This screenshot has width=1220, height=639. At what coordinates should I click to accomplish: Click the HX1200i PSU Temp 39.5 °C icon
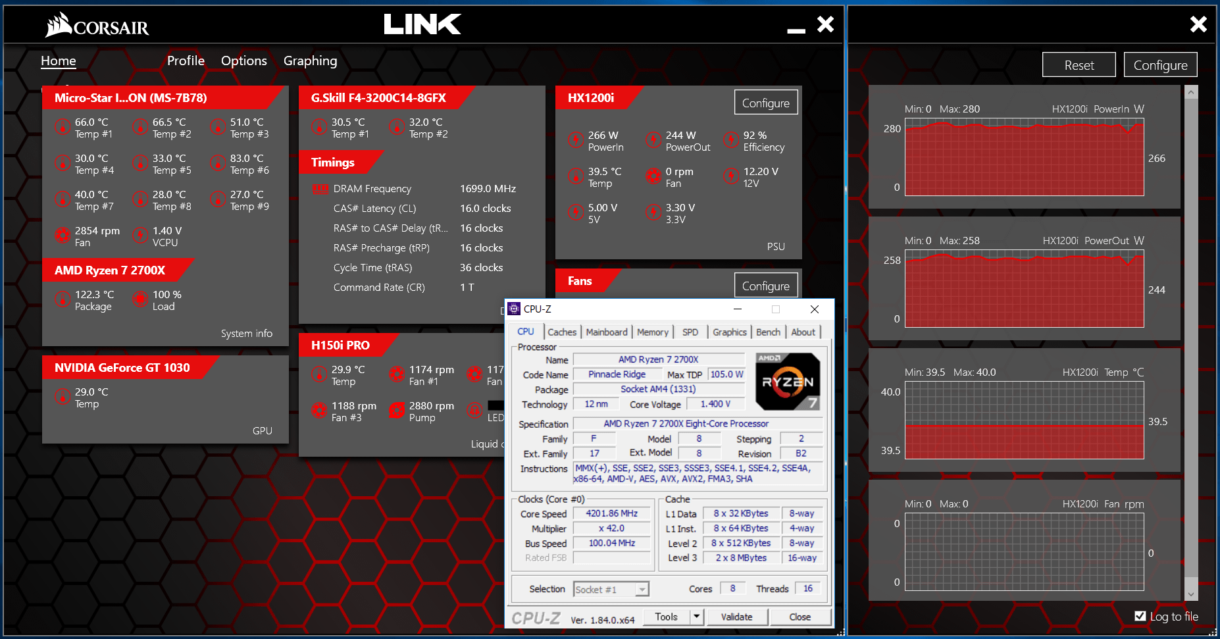576,176
